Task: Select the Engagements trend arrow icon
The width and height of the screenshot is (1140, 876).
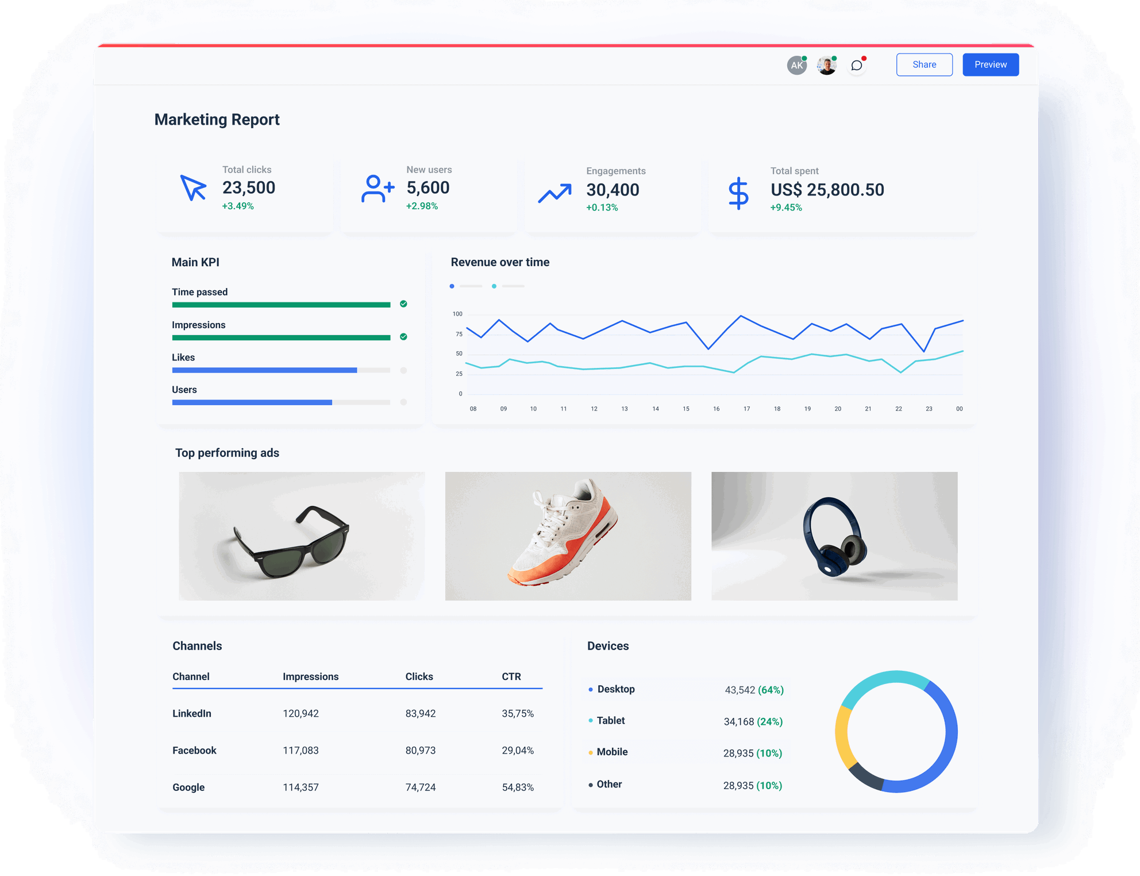Action: pyautogui.click(x=556, y=193)
